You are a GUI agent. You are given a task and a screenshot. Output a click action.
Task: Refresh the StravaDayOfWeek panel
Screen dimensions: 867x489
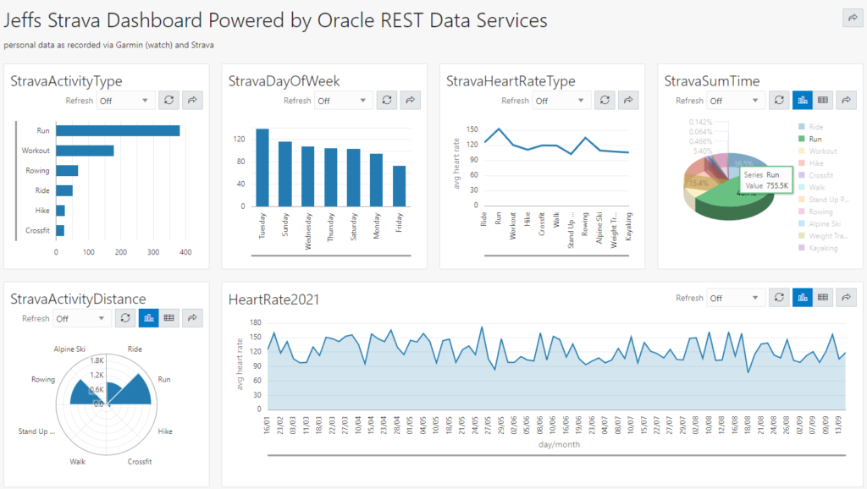tap(386, 100)
